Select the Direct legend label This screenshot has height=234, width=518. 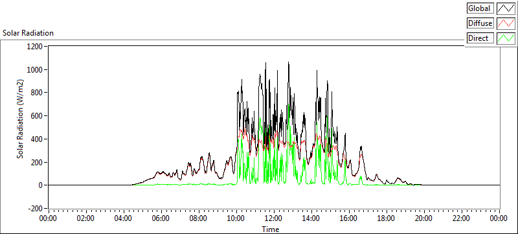coord(480,38)
